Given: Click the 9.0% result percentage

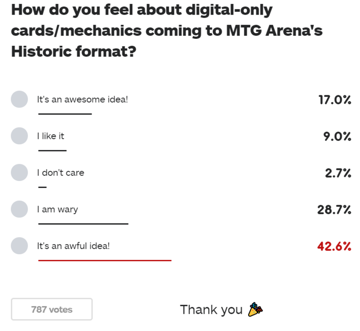Looking at the screenshot, I should point(337,136).
